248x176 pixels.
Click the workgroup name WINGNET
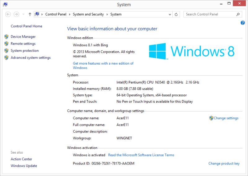pos(124,138)
